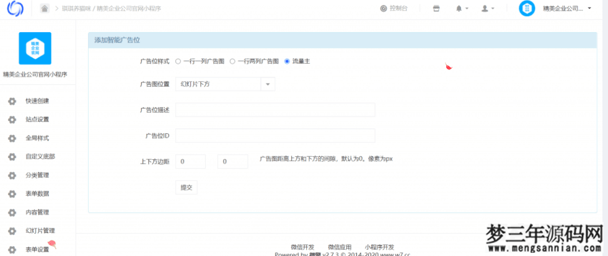Click the blue round app avatar in header
Image resolution: width=608 pixels, height=256 pixels.
click(527, 8)
